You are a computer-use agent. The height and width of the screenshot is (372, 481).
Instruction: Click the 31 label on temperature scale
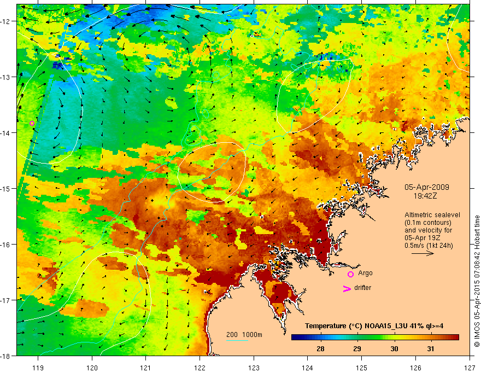[431, 348]
